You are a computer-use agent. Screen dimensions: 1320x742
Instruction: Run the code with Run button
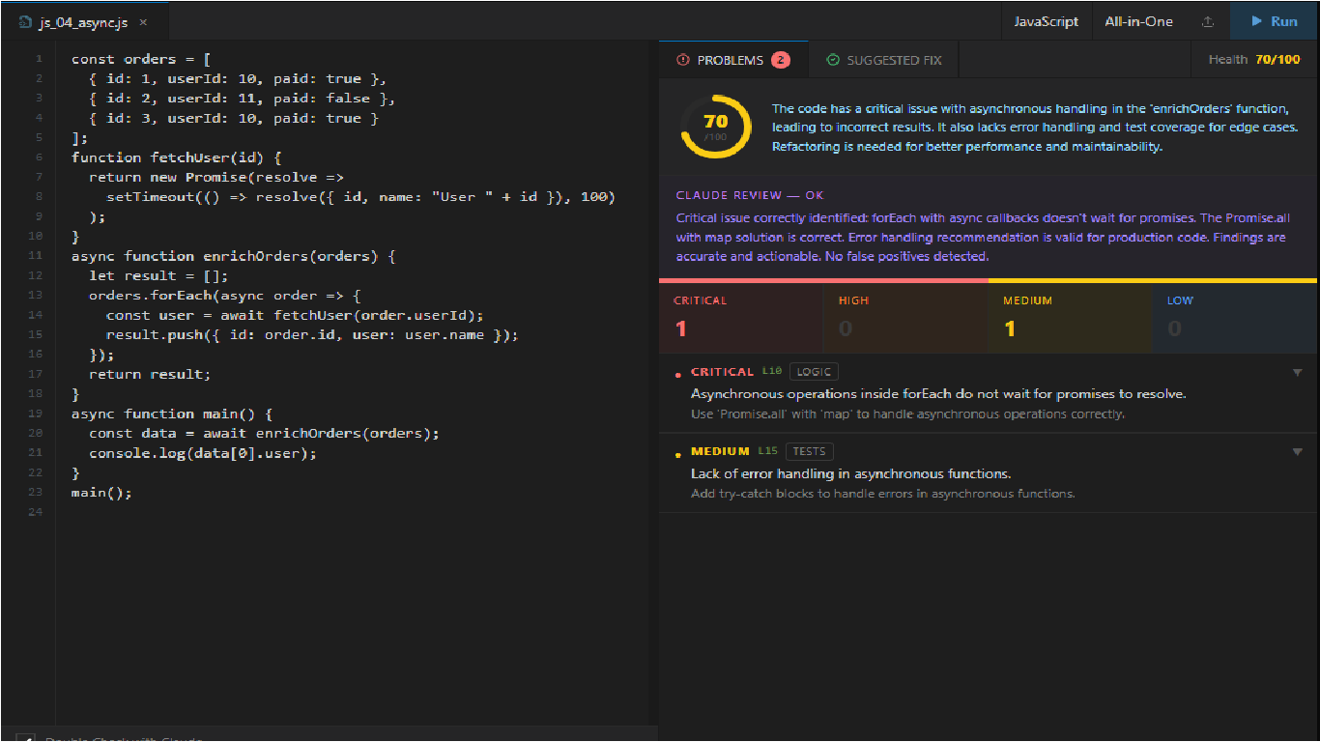coord(1275,21)
